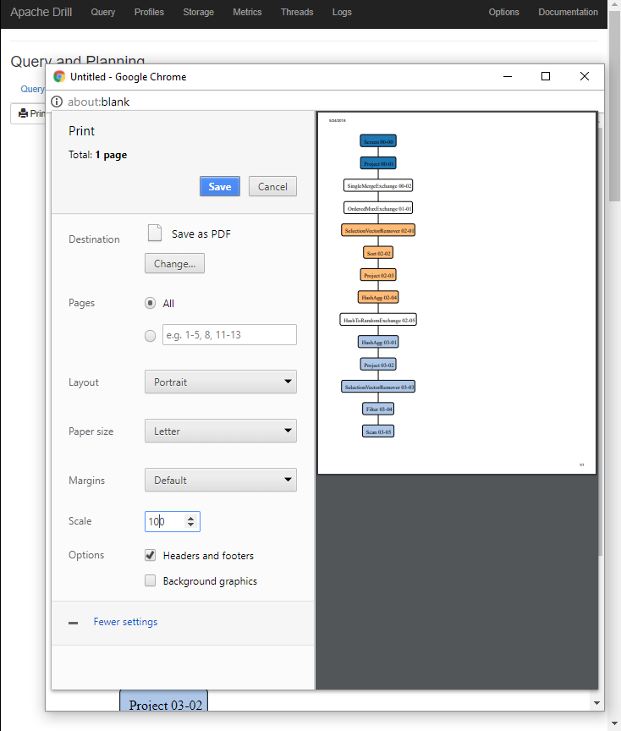Collapse with the Fewer settings link

click(125, 622)
